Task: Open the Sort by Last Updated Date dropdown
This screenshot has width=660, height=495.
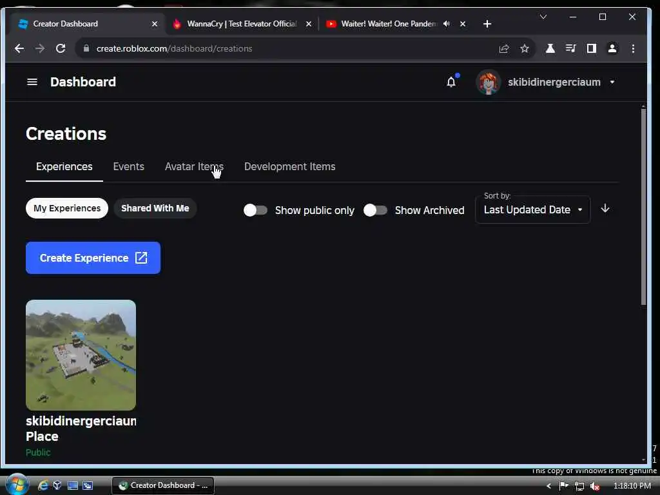Action: (x=532, y=209)
